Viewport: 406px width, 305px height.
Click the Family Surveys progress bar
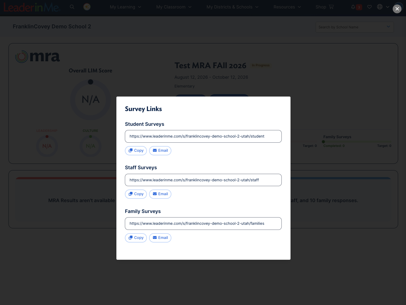coord(357,141)
